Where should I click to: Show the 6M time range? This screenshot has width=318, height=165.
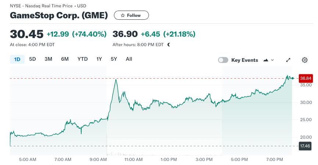coord(65,59)
